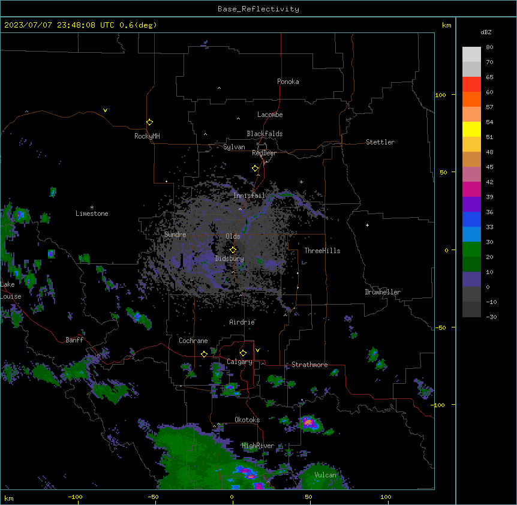This screenshot has height=505, width=517.
Task: Click the Didsbury label
Action: click(230, 258)
